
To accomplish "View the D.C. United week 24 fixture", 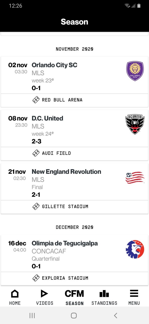I will 74,128.
